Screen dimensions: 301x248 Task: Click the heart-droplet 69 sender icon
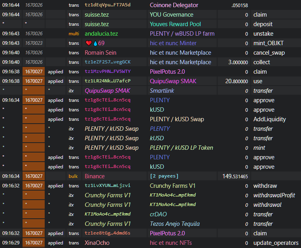click(x=95, y=43)
